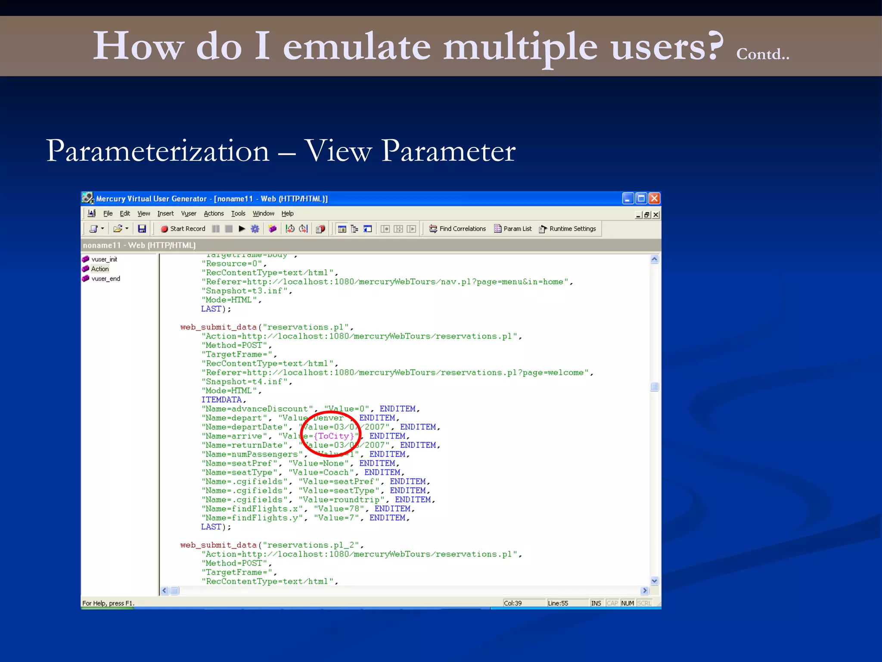Screen dimensions: 882x662
Task: Close the inner document window
Action: pyautogui.click(x=655, y=215)
